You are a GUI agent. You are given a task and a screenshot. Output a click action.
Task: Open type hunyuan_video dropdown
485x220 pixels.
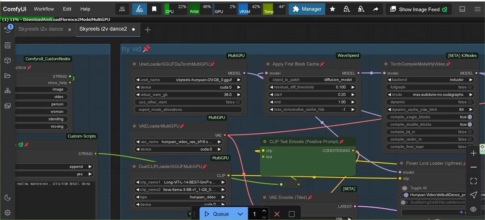coord(180,197)
